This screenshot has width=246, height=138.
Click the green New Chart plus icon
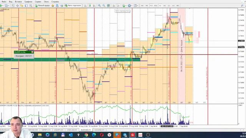pyautogui.click(x=1, y=6)
